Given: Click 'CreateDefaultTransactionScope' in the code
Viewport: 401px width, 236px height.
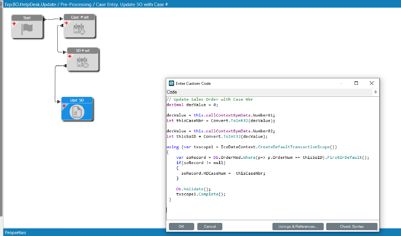Looking at the screenshot, I should 294,147.
